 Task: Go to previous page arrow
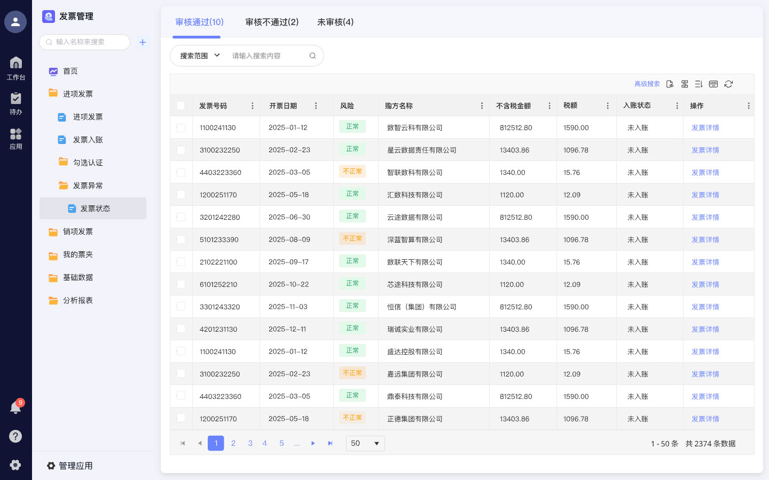[x=200, y=443]
